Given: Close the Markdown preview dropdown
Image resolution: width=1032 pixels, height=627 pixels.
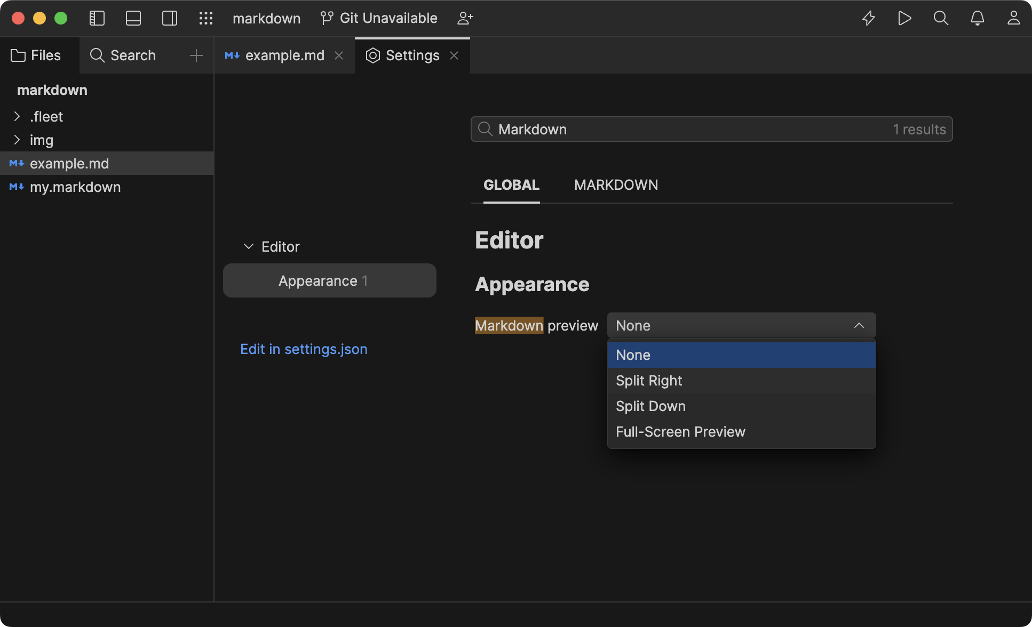Looking at the screenshot, I should tap(859, 325).
